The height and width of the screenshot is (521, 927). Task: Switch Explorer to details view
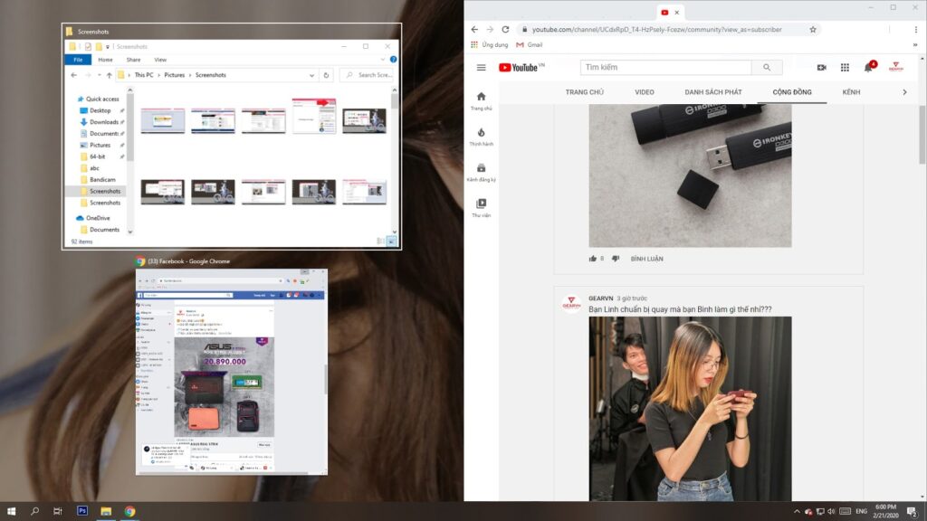click(x=381, y=241)
